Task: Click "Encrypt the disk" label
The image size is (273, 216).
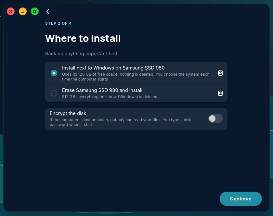Action: pos(68,113)
